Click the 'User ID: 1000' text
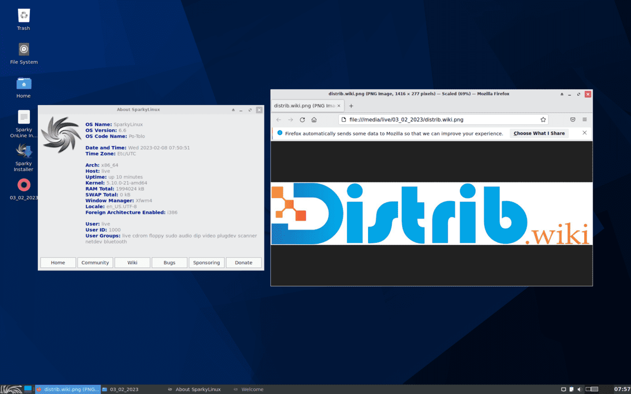Screen dimensions: 631x394 click(x=103, y=230)
